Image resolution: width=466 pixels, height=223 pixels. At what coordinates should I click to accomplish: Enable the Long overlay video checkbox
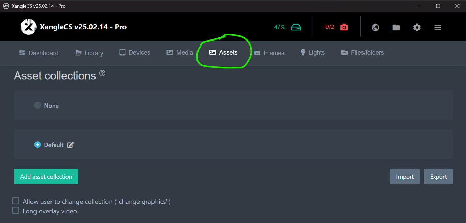(x=16, y=211)
